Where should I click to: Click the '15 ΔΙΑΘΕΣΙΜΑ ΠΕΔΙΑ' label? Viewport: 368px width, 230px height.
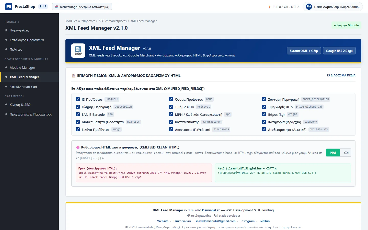tap(341, 76)
